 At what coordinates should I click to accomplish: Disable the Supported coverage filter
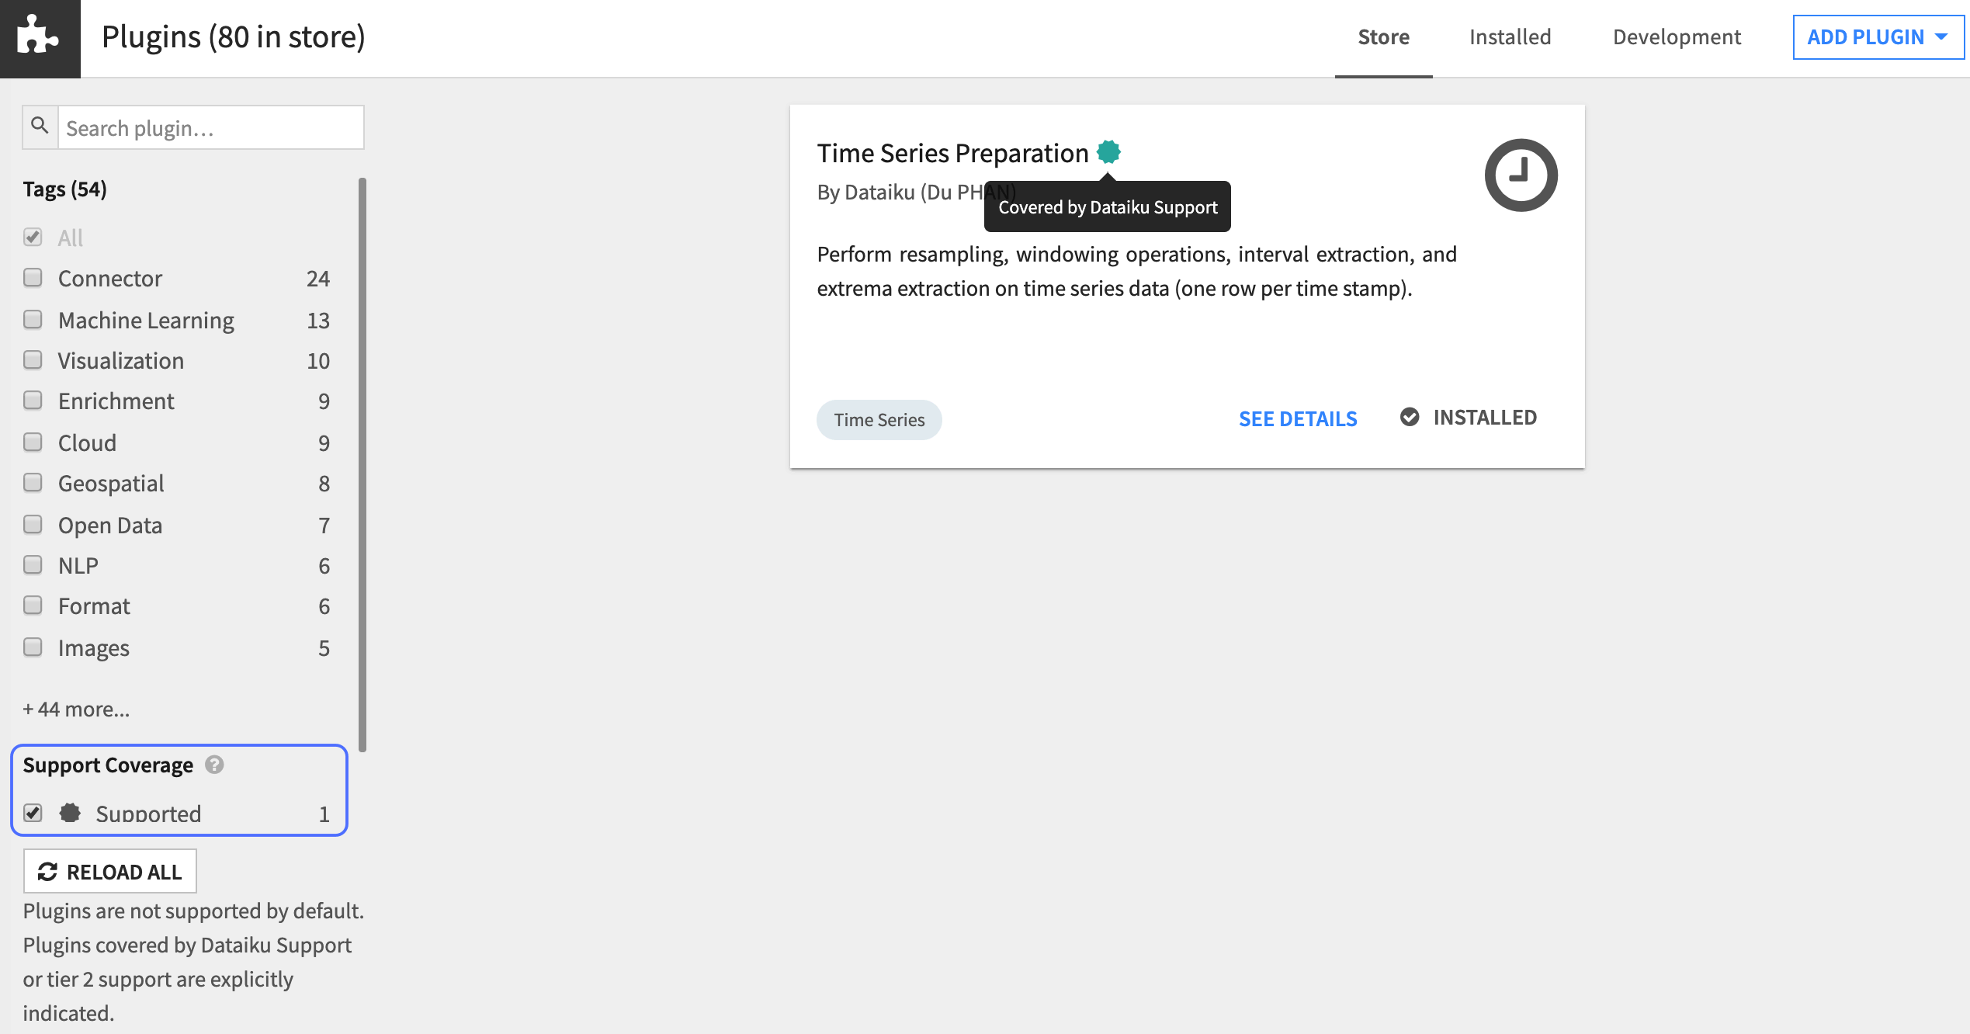33,813
